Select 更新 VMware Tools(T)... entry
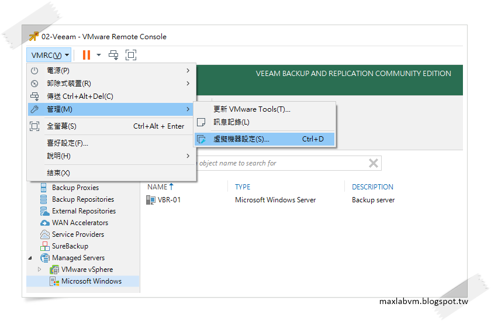This screenshot has width=491, height=321. tap(265, 109)
